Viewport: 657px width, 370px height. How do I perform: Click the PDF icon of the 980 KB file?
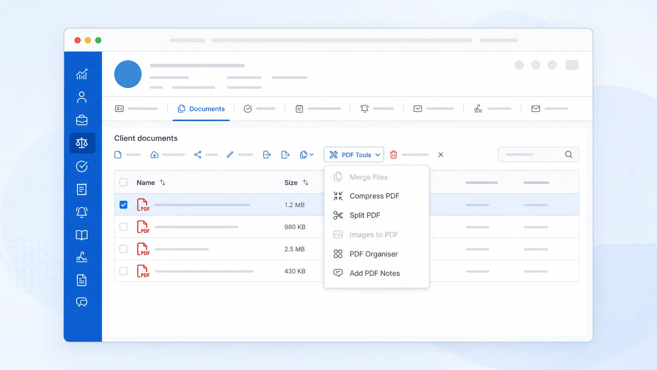coord(143,227)
